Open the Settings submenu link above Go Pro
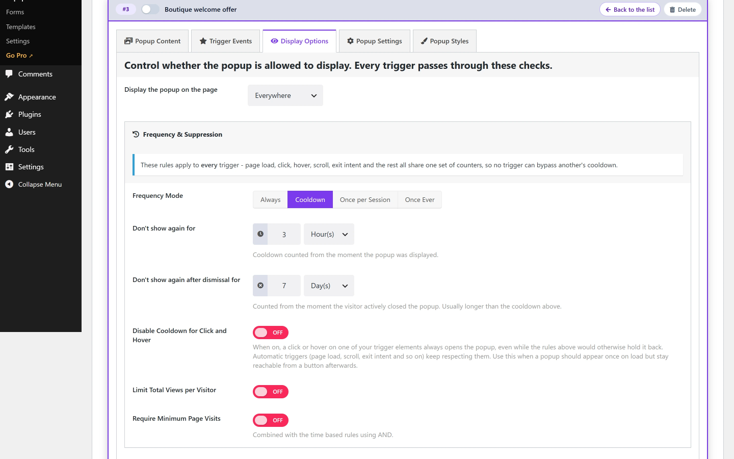The width and height of the screenshot is (734, 459). (18, 41)
